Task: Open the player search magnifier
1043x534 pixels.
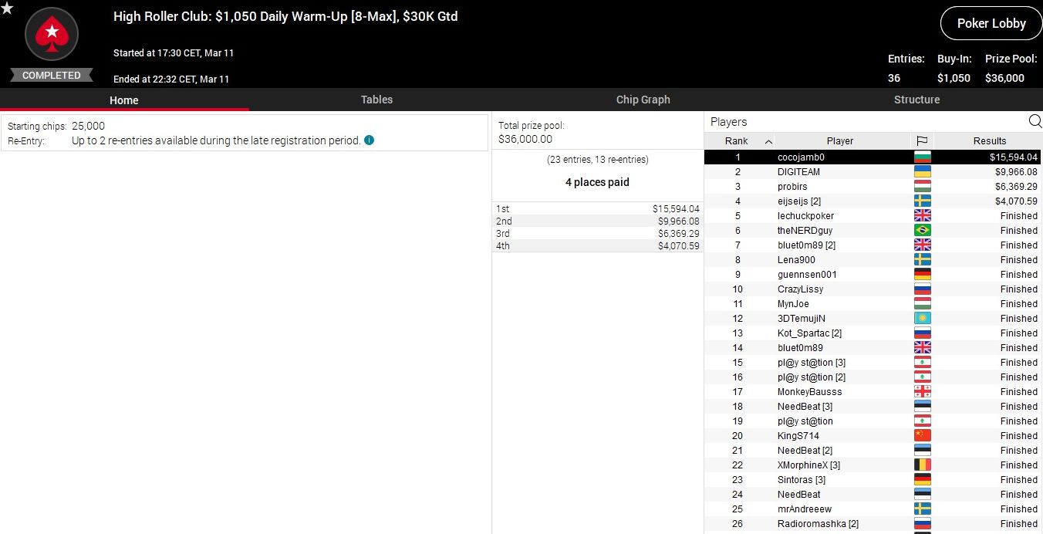Action: pyautogui.click(x=1035, y=121)
